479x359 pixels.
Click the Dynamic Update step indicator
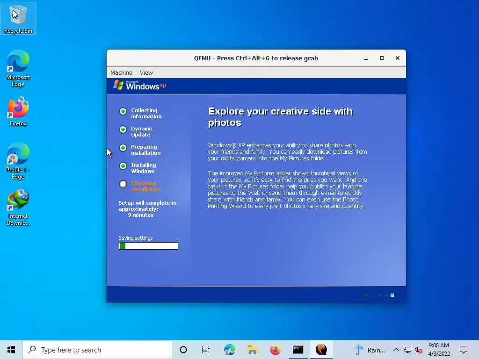[123, 129]
